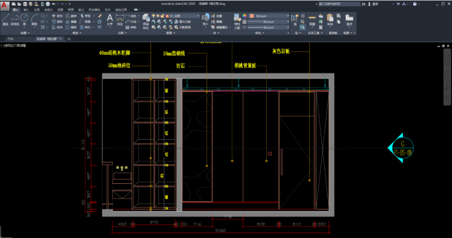The height and width of the screenshot is (238, 452).
Task: Switch to the Start (开始) file tab
Action: [10, 39]
